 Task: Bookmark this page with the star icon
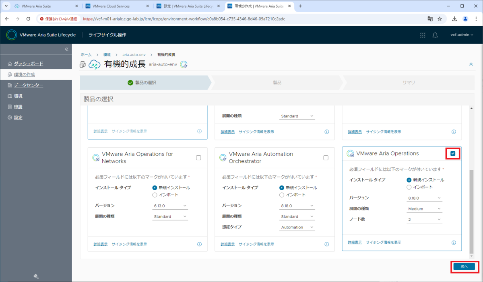(x=440, y=19)
